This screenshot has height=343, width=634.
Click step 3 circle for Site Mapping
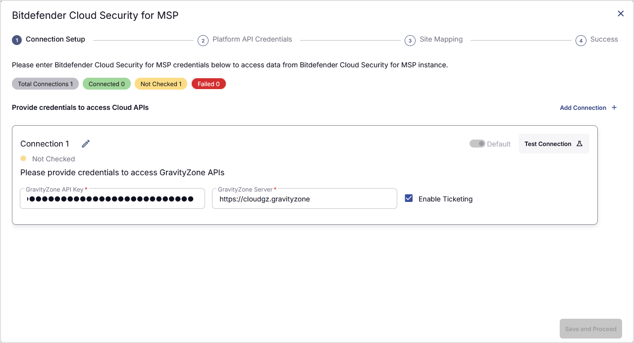410,41
